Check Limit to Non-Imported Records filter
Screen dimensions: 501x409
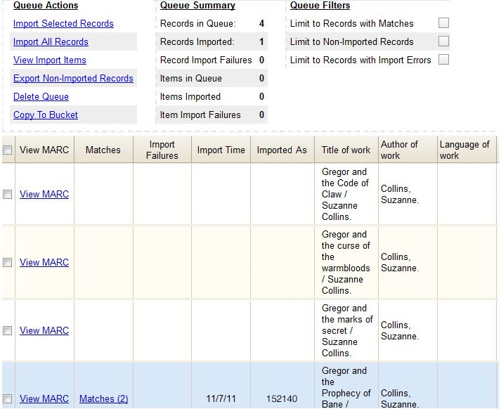(x=443, y=41)
